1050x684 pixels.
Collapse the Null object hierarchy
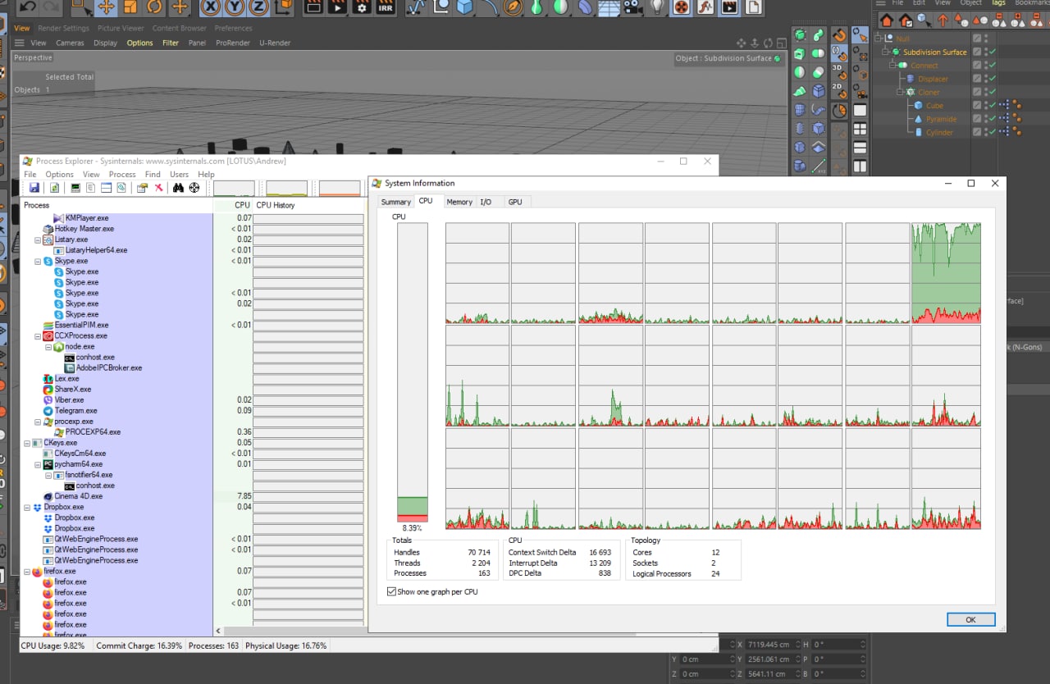[878, 39]
